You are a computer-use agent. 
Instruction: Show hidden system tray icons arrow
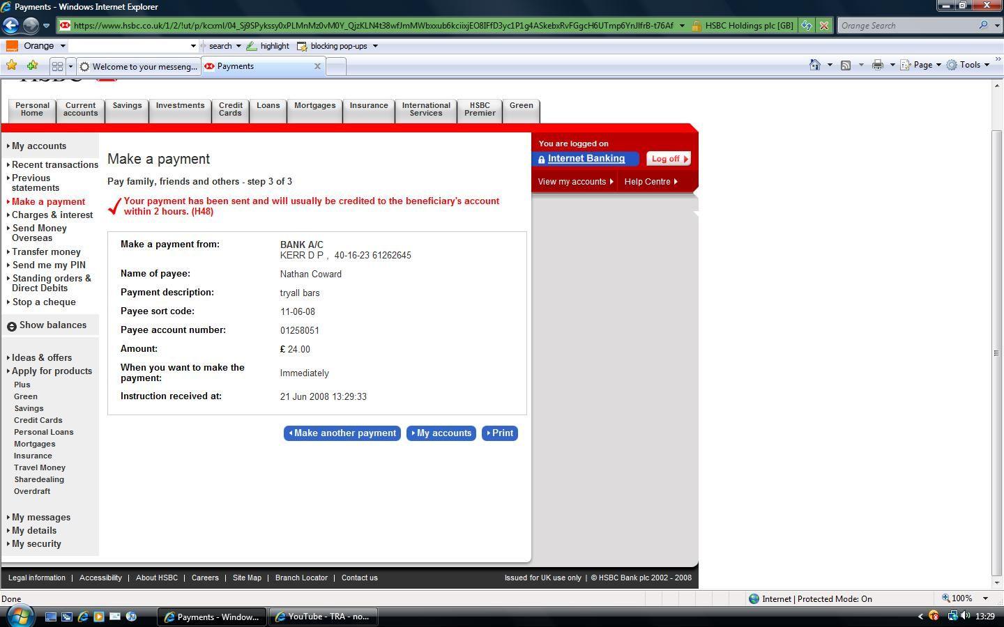pyautogui.click(x=920, y=617)
